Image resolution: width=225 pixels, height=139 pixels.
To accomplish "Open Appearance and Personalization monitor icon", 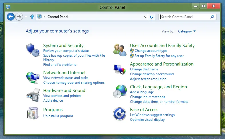I will coord(120,69).
